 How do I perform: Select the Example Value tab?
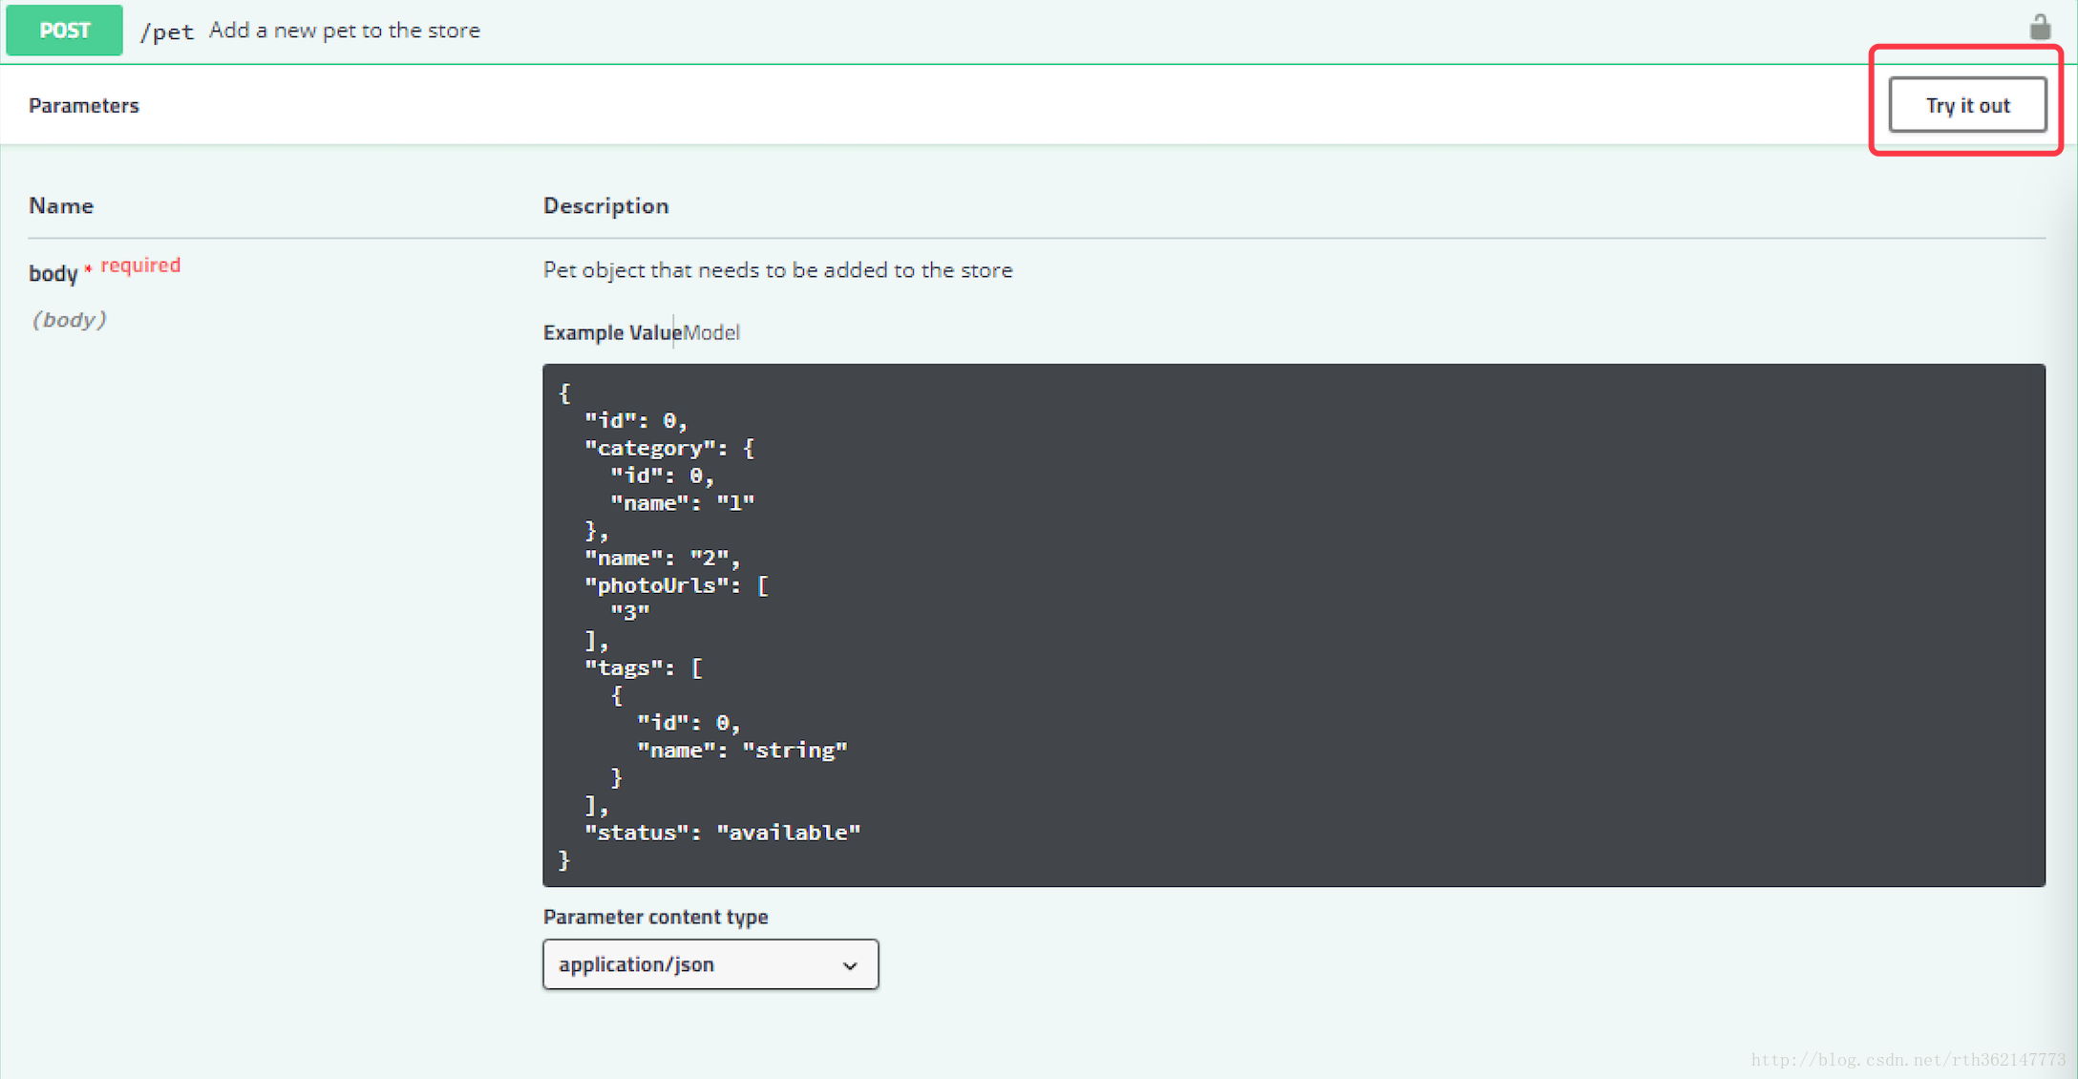pyautogui.click(x=611, y=332)
